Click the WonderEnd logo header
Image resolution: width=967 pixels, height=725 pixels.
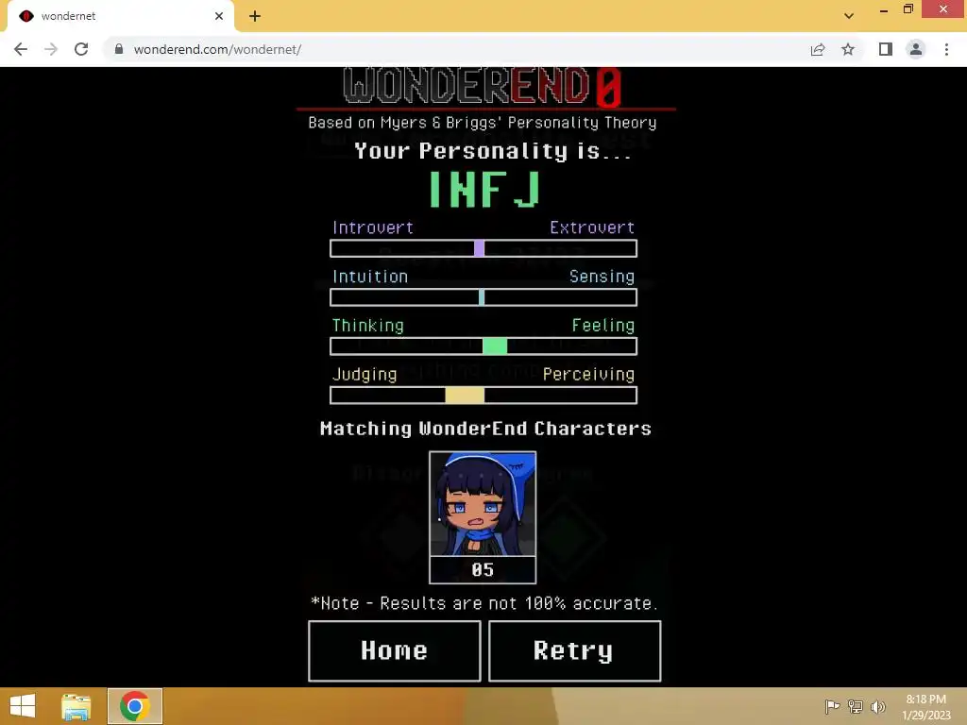483,86
